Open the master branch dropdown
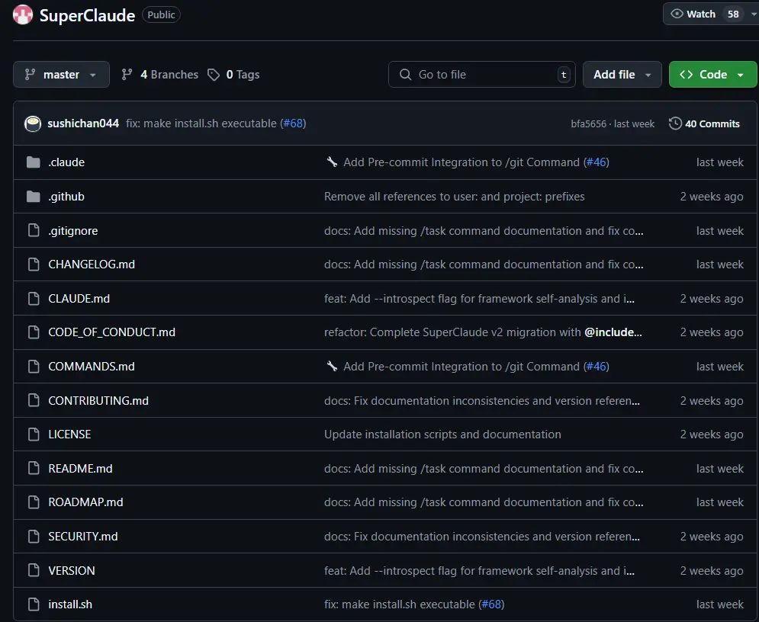Viewport: 759px width, 622px height. tap(61, 75)
